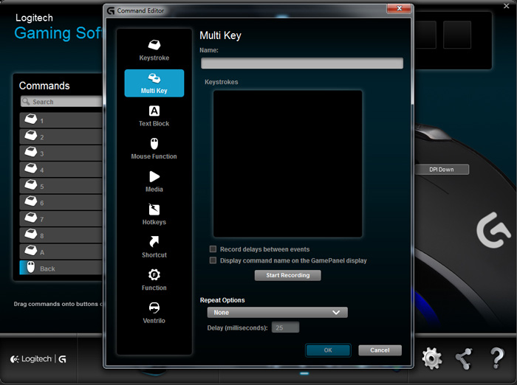Click the Logitech G logo in bottom bar
This screenshot has height=385, width=517.
pos(38,359)
